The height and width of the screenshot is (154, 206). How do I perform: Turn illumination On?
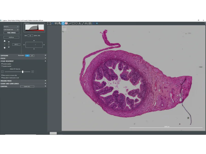[x=27, y=55]
